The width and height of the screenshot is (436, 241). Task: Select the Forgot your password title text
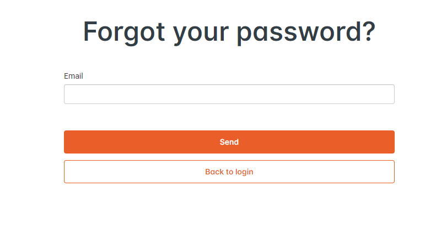[x=229, y=31]
